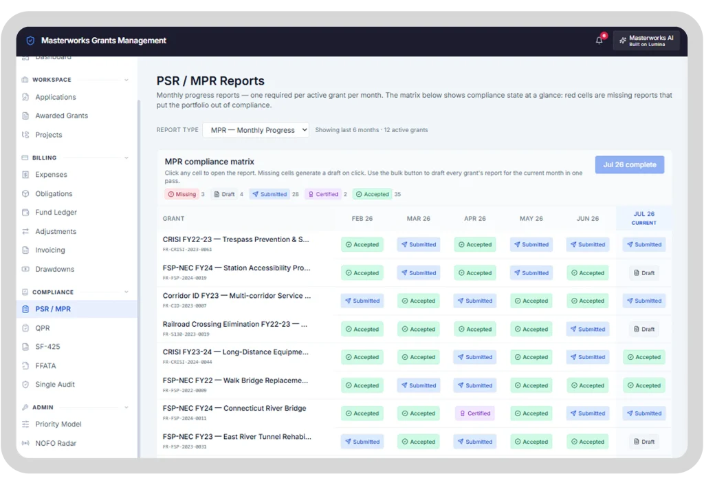Viewport: 704px width, 485px height.
Task: Click the notification bell icon
Action: pos(599,41)
